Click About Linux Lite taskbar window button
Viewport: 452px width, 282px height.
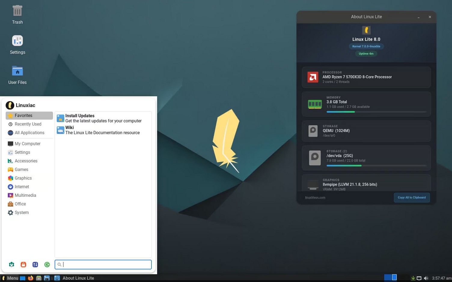tap(74, 278)
